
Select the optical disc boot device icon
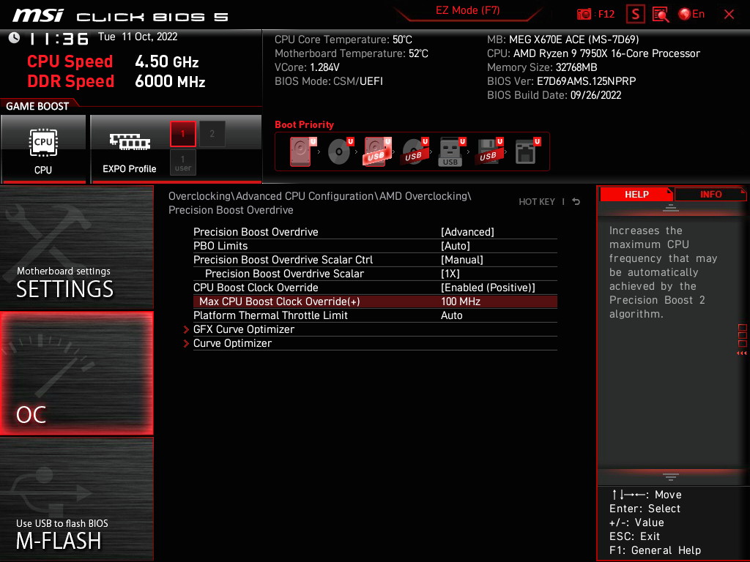340,151
